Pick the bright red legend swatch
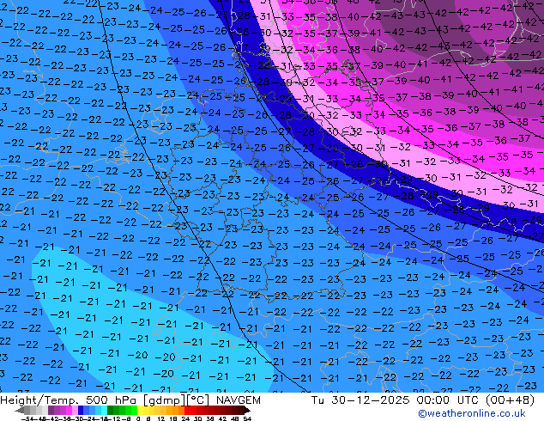The width and height of the screenshot is (544, 421). click(x=187, y=410)
